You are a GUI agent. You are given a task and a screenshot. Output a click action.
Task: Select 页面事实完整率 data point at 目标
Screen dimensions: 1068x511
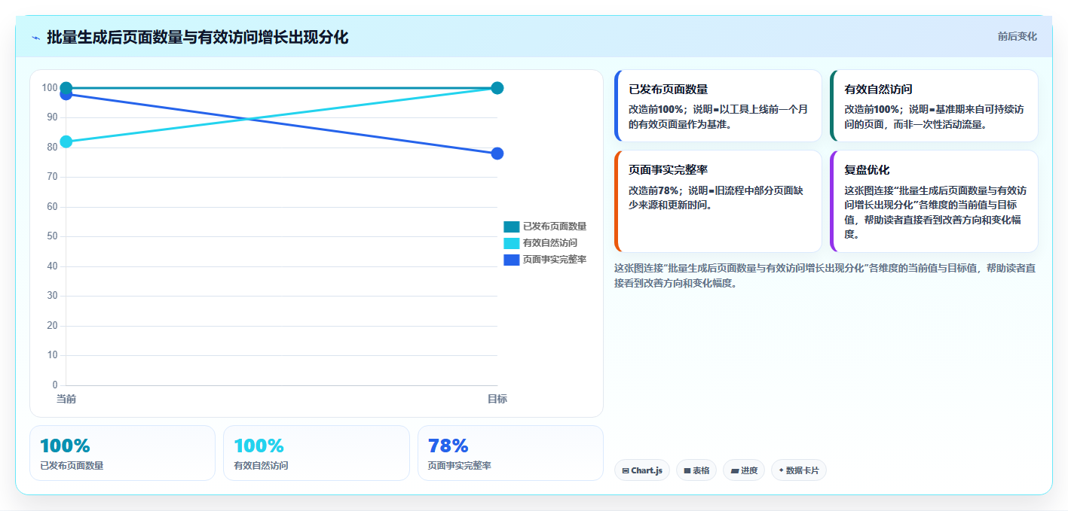click(497, 154)
